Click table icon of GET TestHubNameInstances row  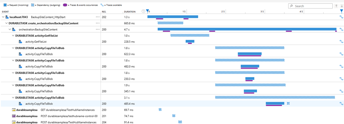(14, 110)
